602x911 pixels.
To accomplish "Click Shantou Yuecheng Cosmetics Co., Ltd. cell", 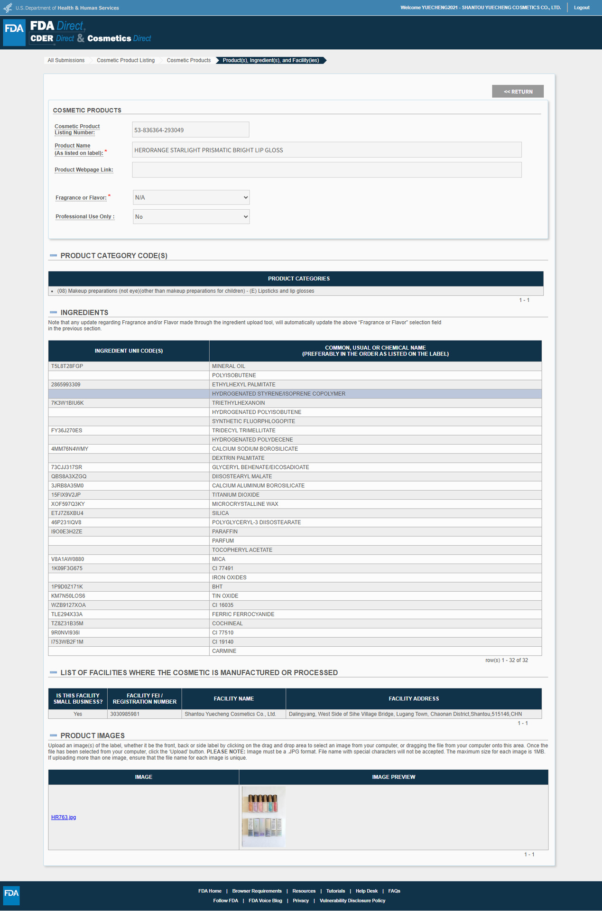I will (234, 714).
